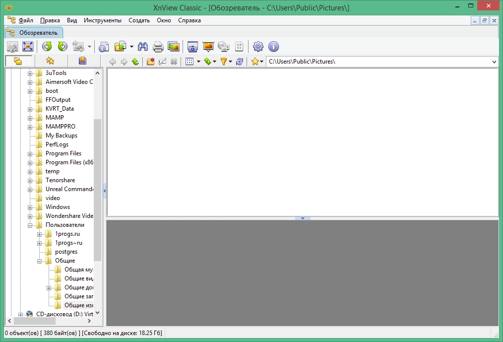This screenshot has width=503, height=342.
Task: Print with the printer icon
Action: click(158, 47)
